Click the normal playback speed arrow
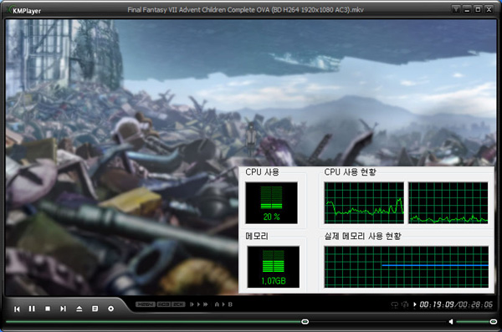Viewport: 502px width, 332px height. (x=198, y=304)
